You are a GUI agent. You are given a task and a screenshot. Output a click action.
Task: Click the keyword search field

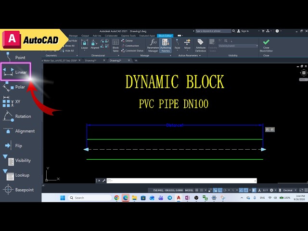pyautogui.click(x=213, y=31)
